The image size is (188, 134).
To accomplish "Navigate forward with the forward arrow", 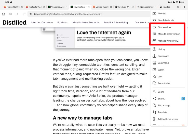I will [x=17, y=14].
